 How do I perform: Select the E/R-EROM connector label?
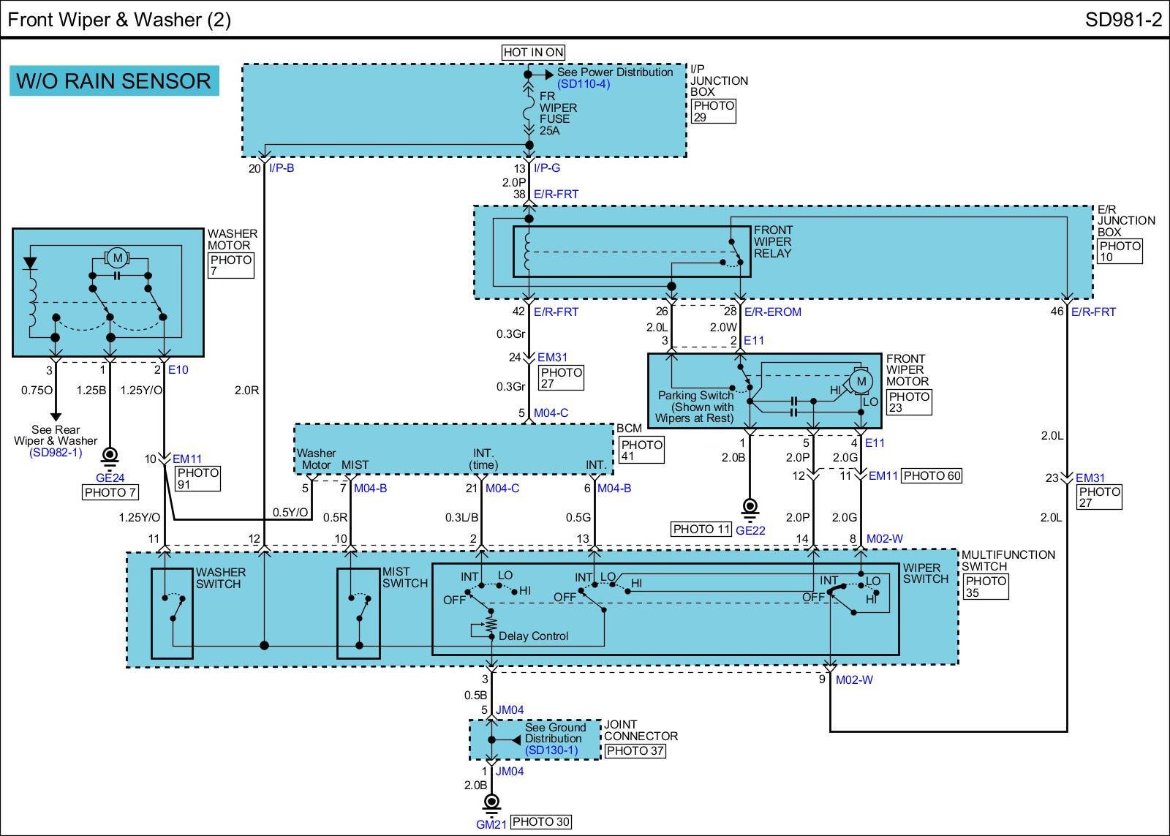click(x=773, y=312)
